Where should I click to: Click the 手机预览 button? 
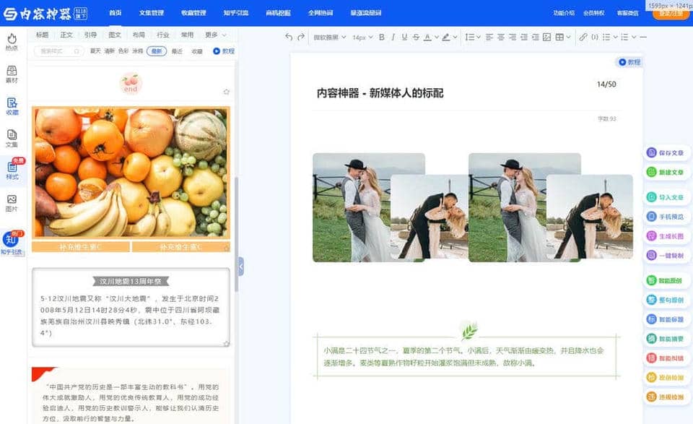pyautogui.click(x=664, y=217)
